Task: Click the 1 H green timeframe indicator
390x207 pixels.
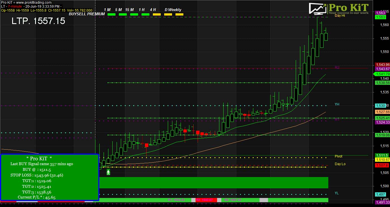Action: pos(145,14)
